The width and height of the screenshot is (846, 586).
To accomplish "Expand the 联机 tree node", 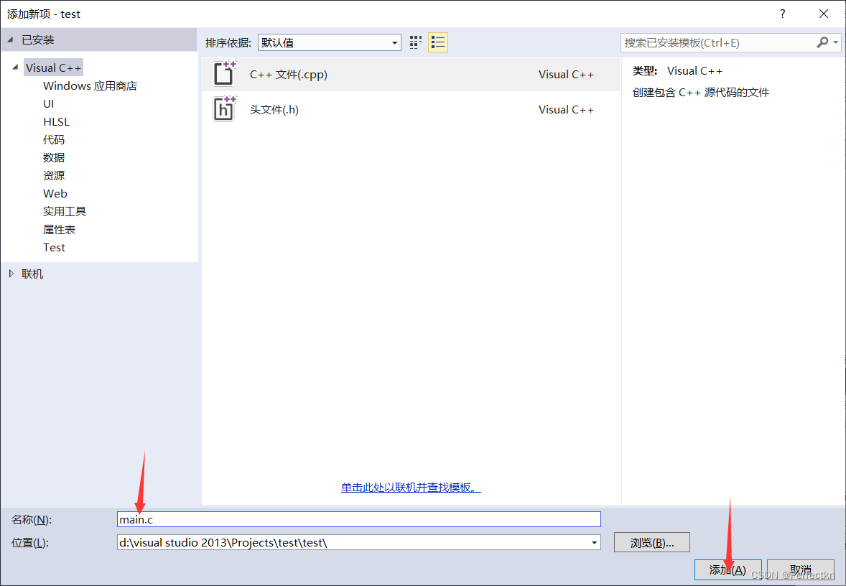I will 11,274.
